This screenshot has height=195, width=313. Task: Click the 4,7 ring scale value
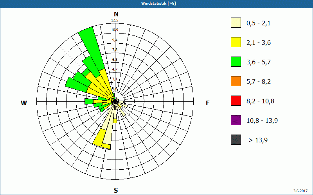(x=115, y=69)
